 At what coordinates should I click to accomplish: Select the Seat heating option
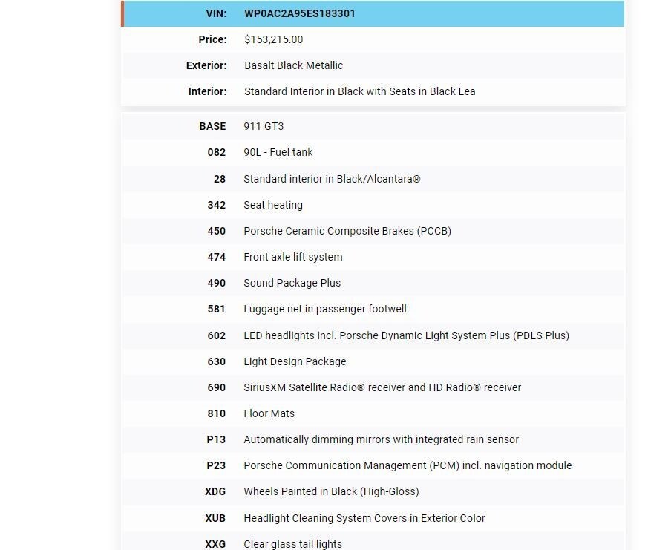273,206
